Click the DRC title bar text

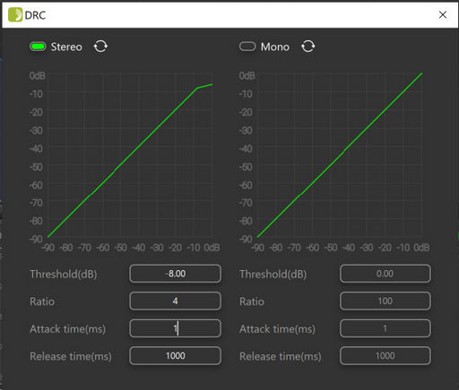pos(35,15)
